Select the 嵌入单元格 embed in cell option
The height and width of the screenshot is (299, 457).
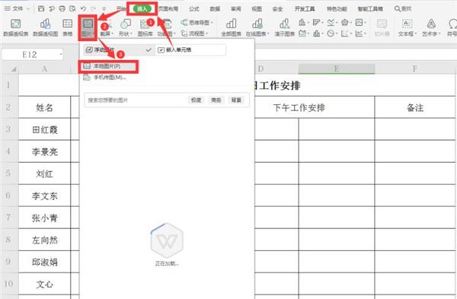tap(190, 49)
